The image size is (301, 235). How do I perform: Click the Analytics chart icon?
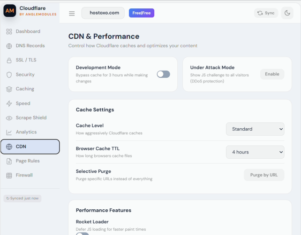coord(9,132)
